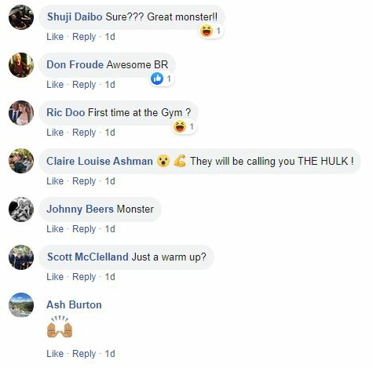View the thumbs-up reaction on Don Froude's comment
The width and height of the screenshot is (373, 368).
(x=162, y=78)
